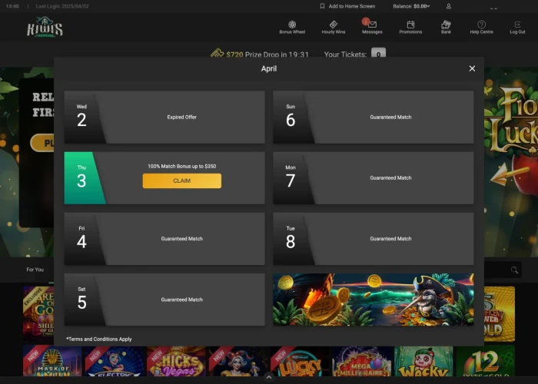Close the April calendar popup
This screenshot has height=384, width=538.
point(472,68)
